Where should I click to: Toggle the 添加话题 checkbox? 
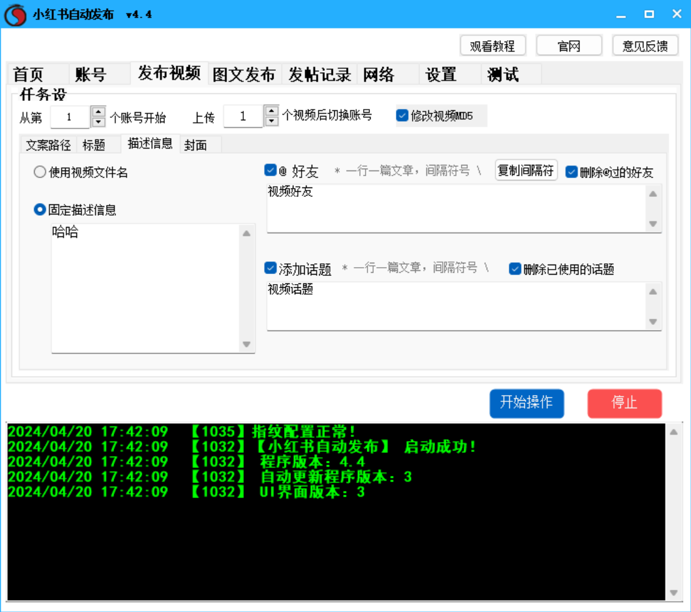[x=270, y=268]
